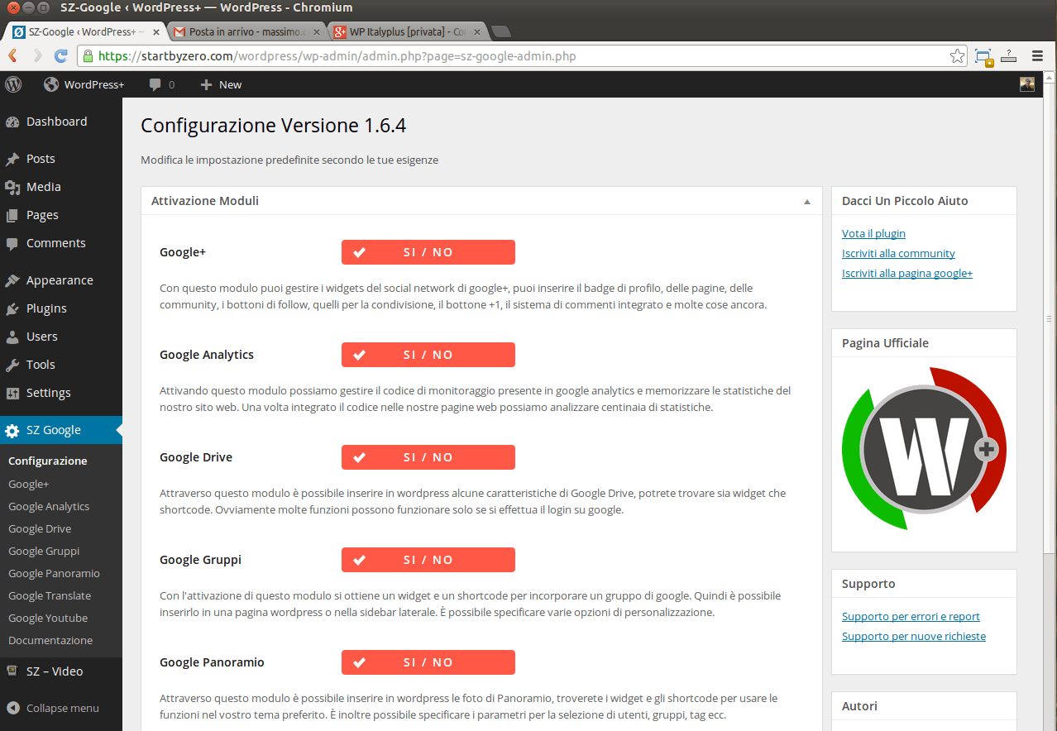Click Supporto per errori e report link
1057x731 pixels.
click(x=911, y=617)
